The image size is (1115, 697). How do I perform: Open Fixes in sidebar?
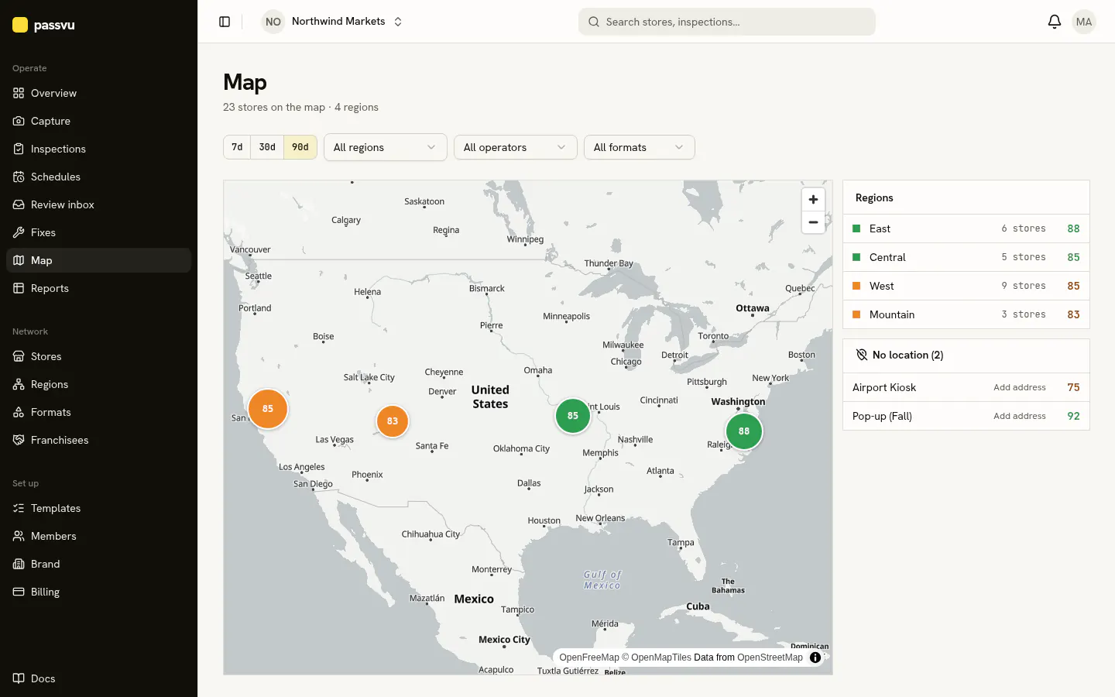pyautogui.click(x=98, y=232)
